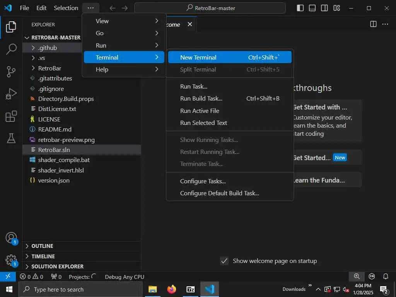Select Run Build Task... menu entry
Image resolution: width=396 pixels, height=297 pixels.
pyautogui.click(x=230, y=99)
